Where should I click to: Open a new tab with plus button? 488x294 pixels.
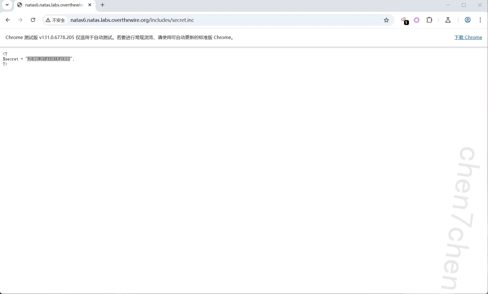tap(103, 5)
